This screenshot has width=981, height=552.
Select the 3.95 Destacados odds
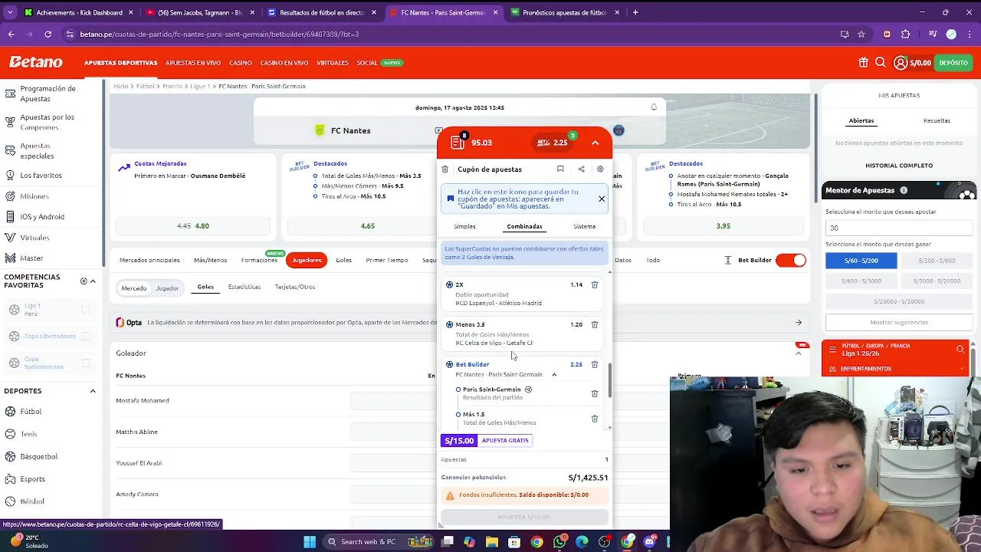tap(723, 226)
